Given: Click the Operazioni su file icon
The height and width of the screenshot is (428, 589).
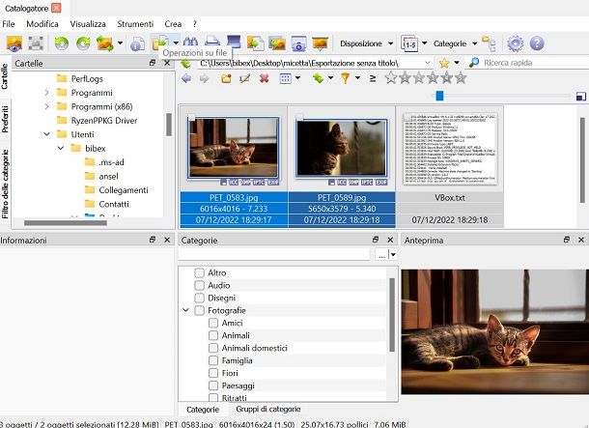Looking at the screenshot, I should coord(160,43).
